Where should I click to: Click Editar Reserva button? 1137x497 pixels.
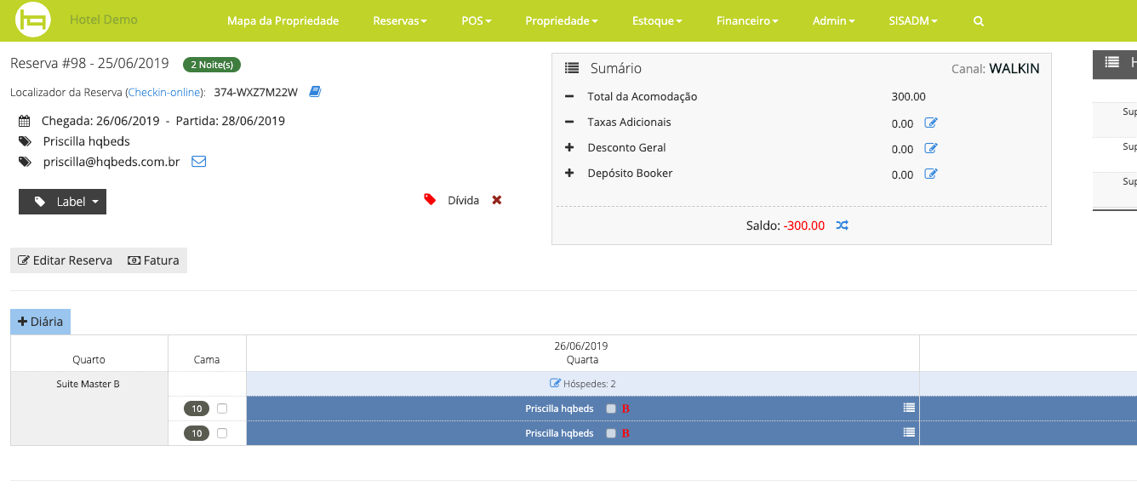pos(66,260)
